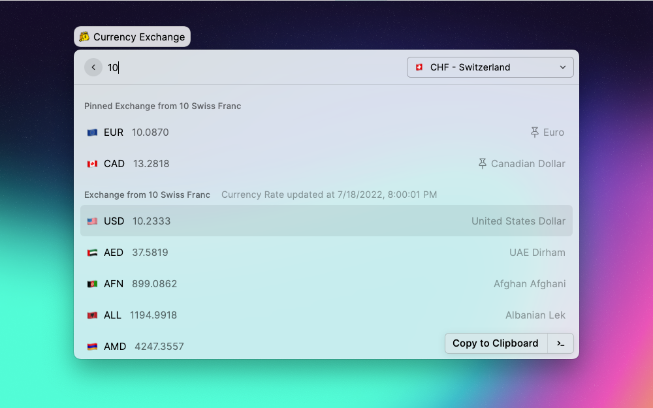Click the Pinned Exchange from 10 Swiss Franc header
The image size is (653, 408).
(x=163, y=106)
